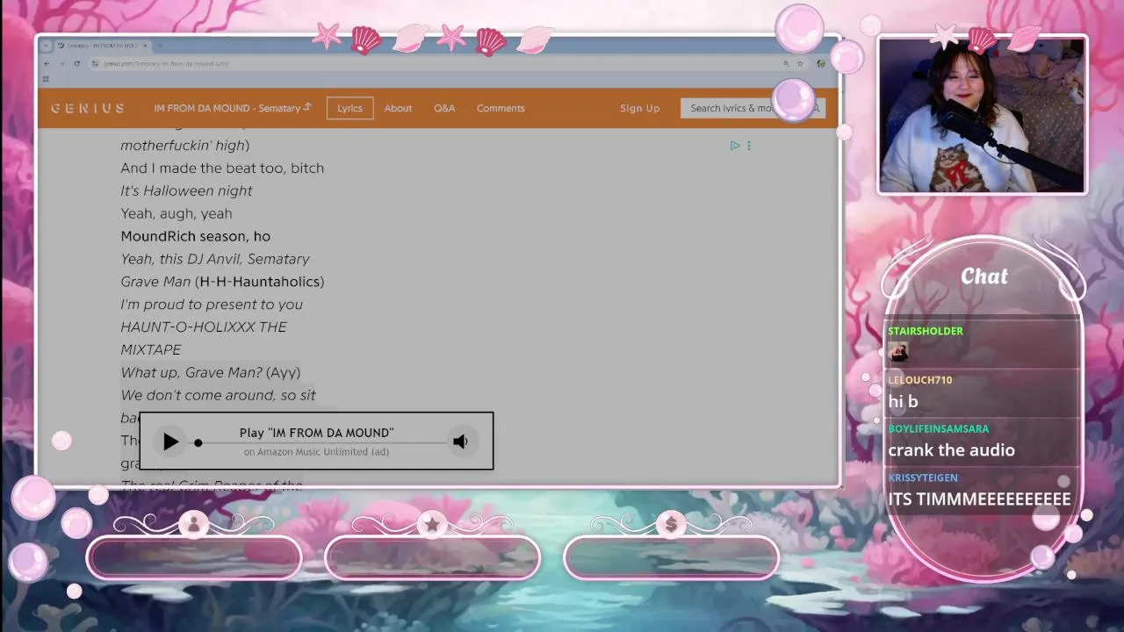Image resolution: width=1124 pixels, height=632 pixels.
Task: Click the streamer webcam feed
Action: pyautogui.click(x=982, y=115)
